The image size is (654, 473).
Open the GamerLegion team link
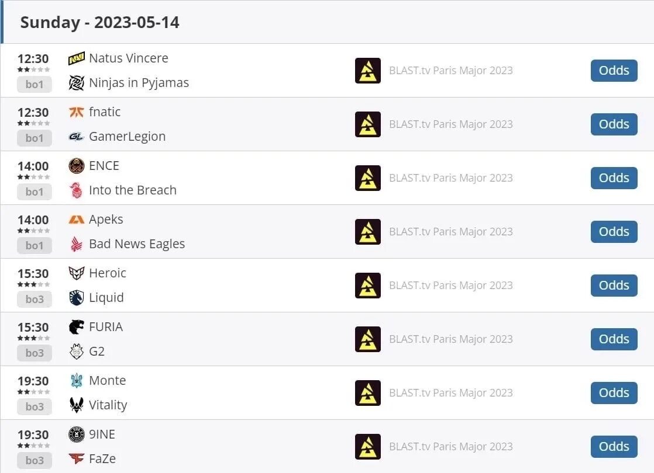coord(127,137)
